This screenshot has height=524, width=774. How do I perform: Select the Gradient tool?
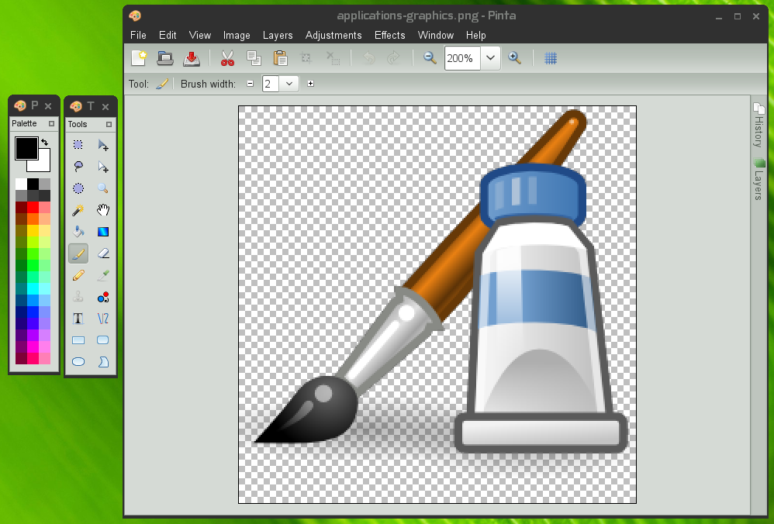(102, 232)
